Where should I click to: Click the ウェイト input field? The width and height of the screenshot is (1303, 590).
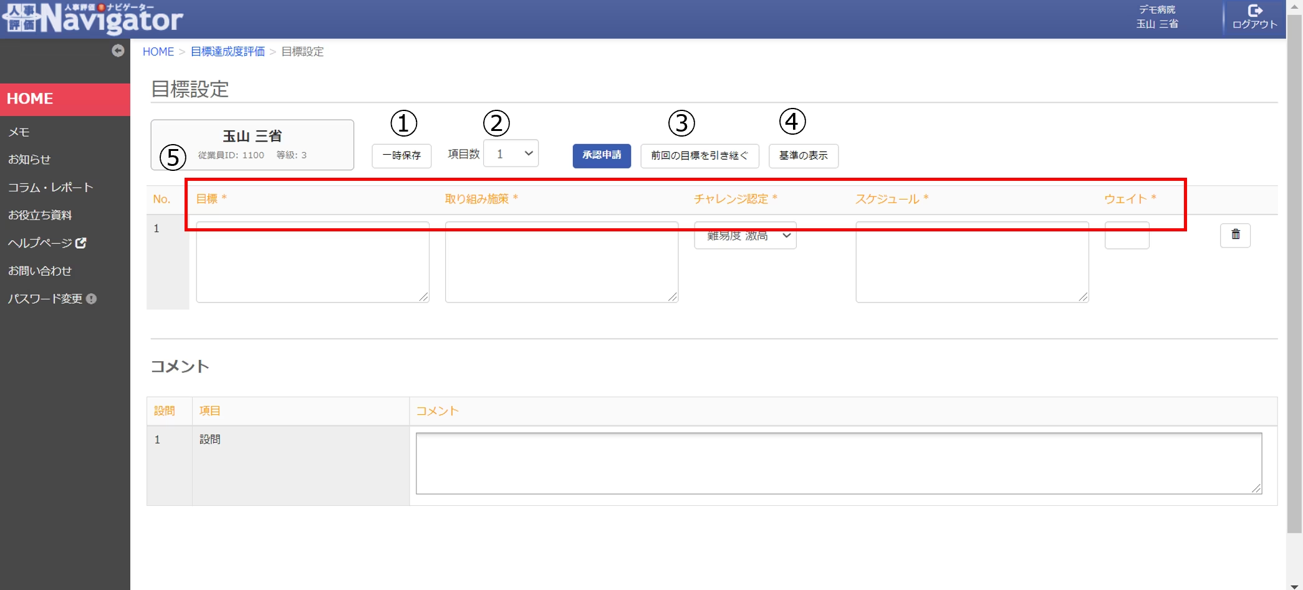pos(1127,236)
